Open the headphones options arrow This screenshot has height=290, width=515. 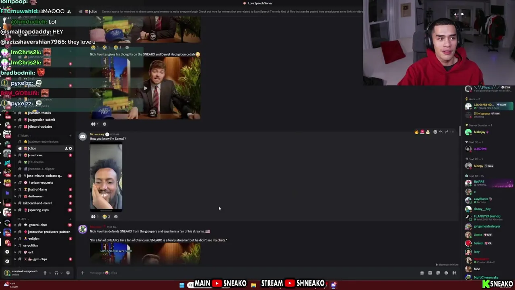[62, 273]
